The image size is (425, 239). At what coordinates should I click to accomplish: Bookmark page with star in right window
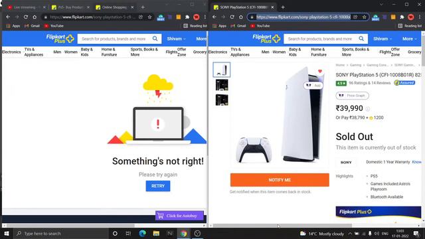coord(364,17)
